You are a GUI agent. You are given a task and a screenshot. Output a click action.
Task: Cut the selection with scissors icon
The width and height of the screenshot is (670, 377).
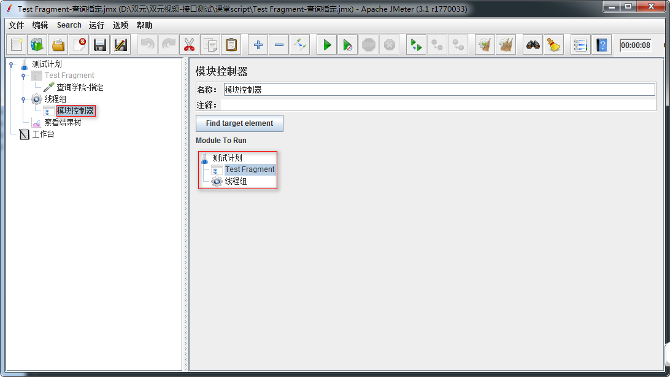coord(190,45)
